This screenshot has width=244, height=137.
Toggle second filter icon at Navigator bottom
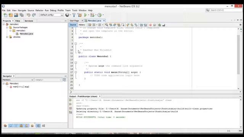click(11, 126)
